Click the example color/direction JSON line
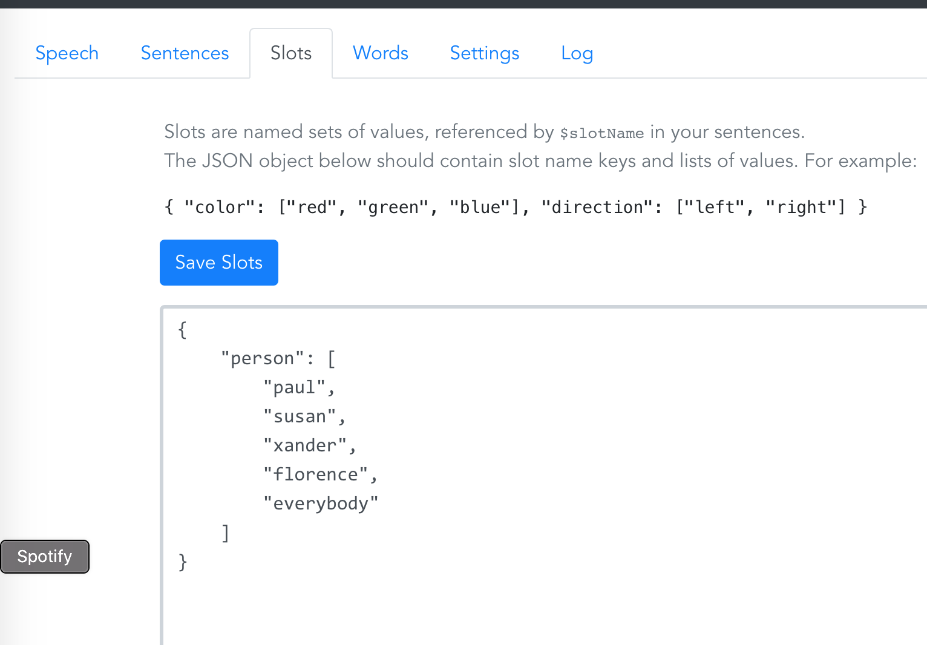927x645 pixels. click(x=516, y=208)
